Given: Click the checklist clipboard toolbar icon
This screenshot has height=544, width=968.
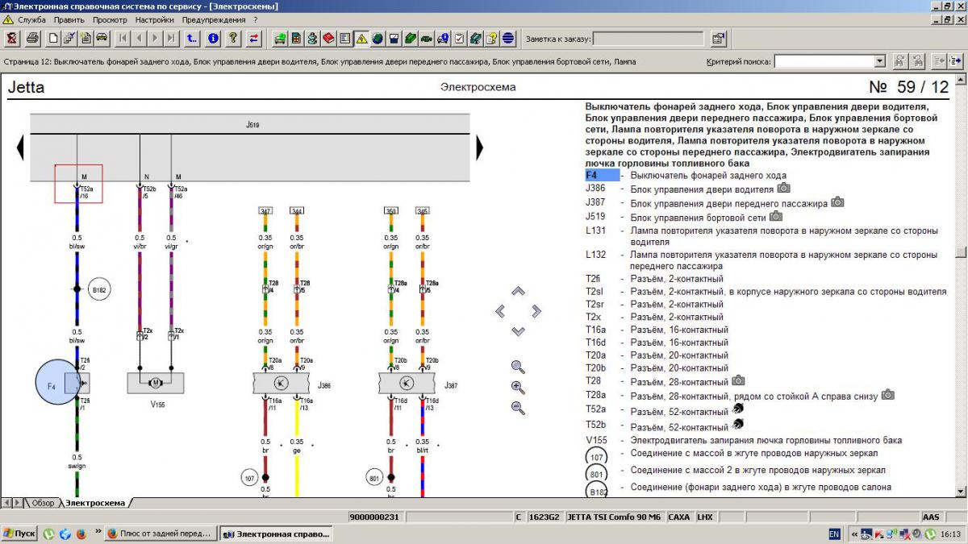Looking at the screenshot, I should (x=460, y=38).
